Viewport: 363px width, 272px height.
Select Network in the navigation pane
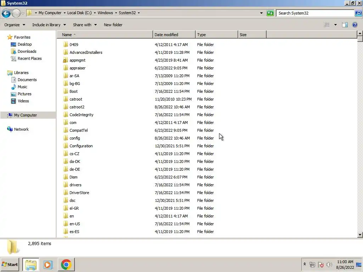(x=21, y=129)
